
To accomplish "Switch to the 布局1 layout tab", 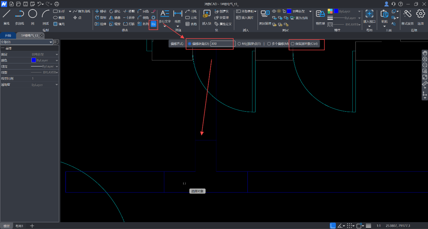I will point(19,226).
